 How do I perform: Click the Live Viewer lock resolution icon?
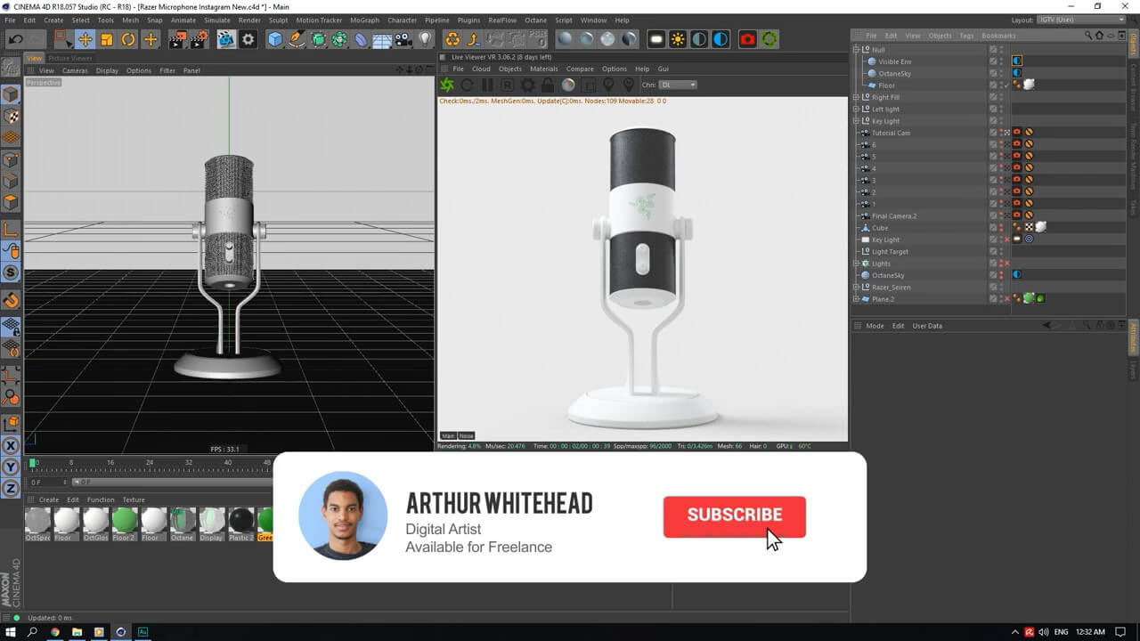click(x=548, y=85)
